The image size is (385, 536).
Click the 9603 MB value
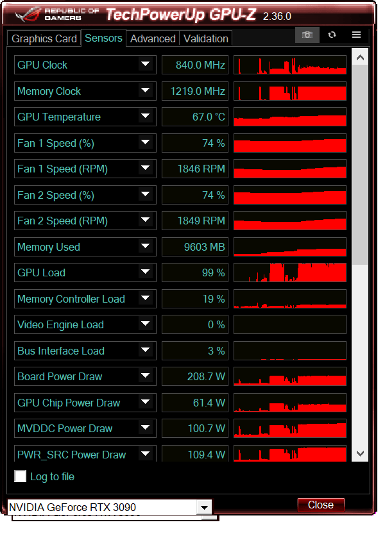[195, 246]
